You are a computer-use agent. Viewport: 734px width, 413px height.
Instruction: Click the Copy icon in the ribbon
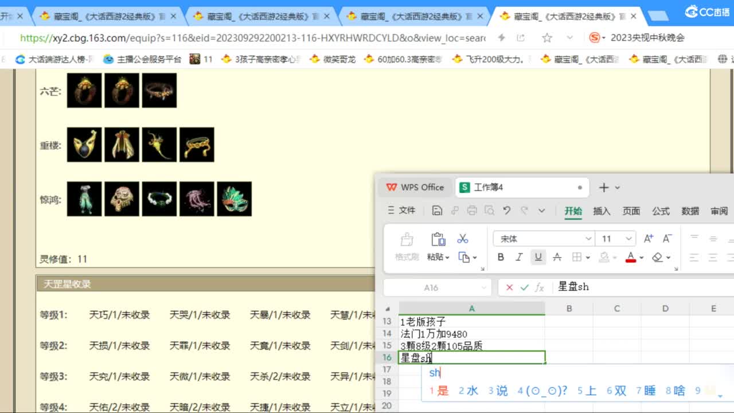pyautogui.click(x=464, y=258)
